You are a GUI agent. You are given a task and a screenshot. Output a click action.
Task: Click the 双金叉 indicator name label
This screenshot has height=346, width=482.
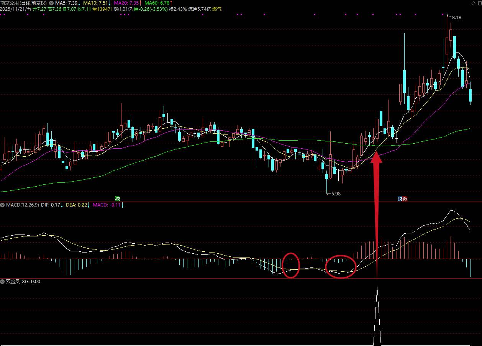coord(13,282)
